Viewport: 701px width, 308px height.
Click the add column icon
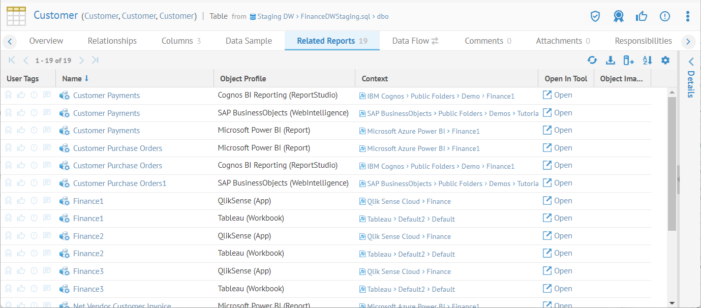629,60
